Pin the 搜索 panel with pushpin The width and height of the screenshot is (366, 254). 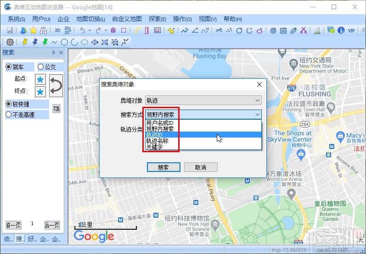[x=53, y=53]
